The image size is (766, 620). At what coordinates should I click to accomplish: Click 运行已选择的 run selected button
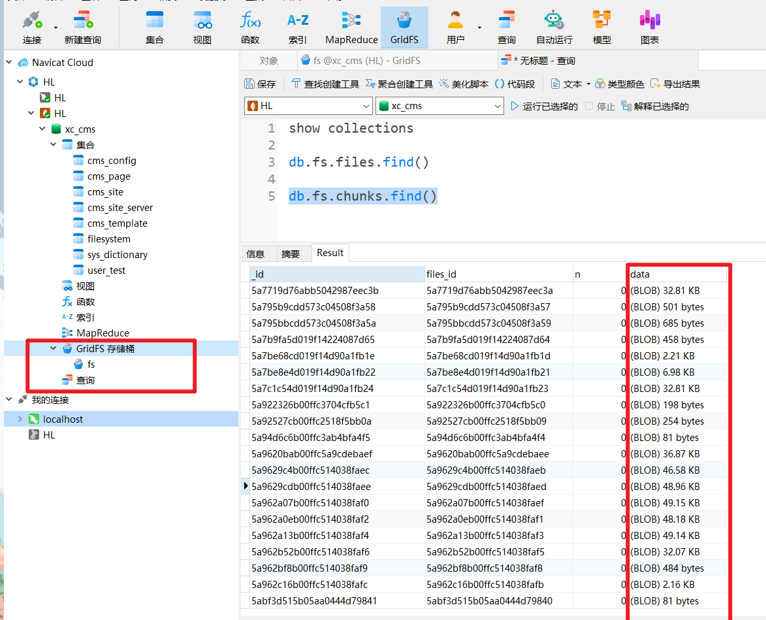click(543, 106)
